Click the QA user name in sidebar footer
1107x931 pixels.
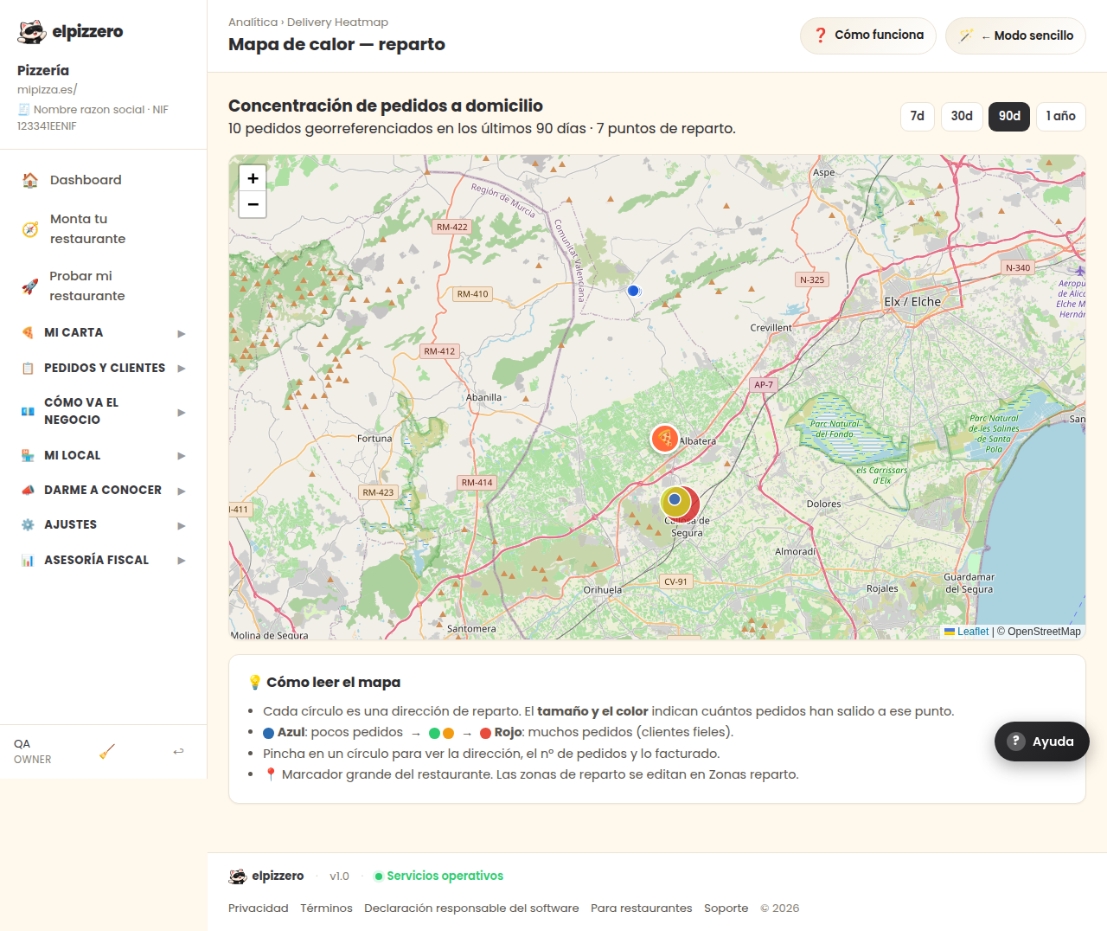[x=22, y=744]
